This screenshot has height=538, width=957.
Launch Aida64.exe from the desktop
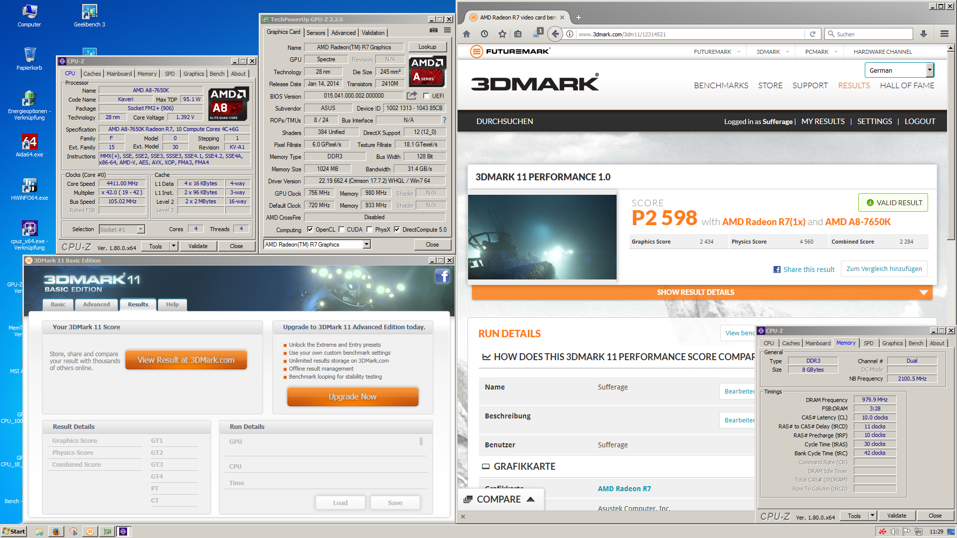click(29, 145)
